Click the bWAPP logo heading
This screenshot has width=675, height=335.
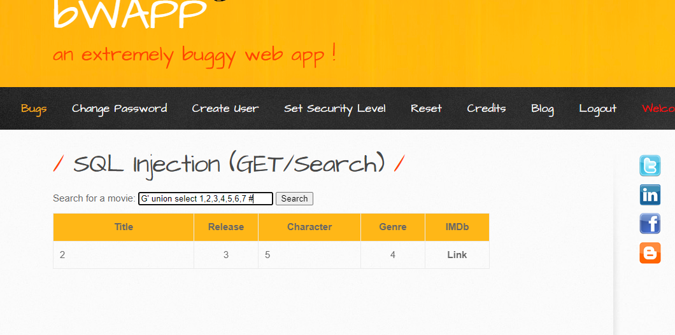pos(130,14)
